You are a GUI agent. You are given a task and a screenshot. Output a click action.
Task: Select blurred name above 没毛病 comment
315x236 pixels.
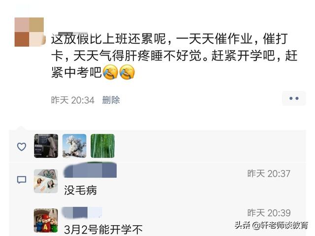90,171
